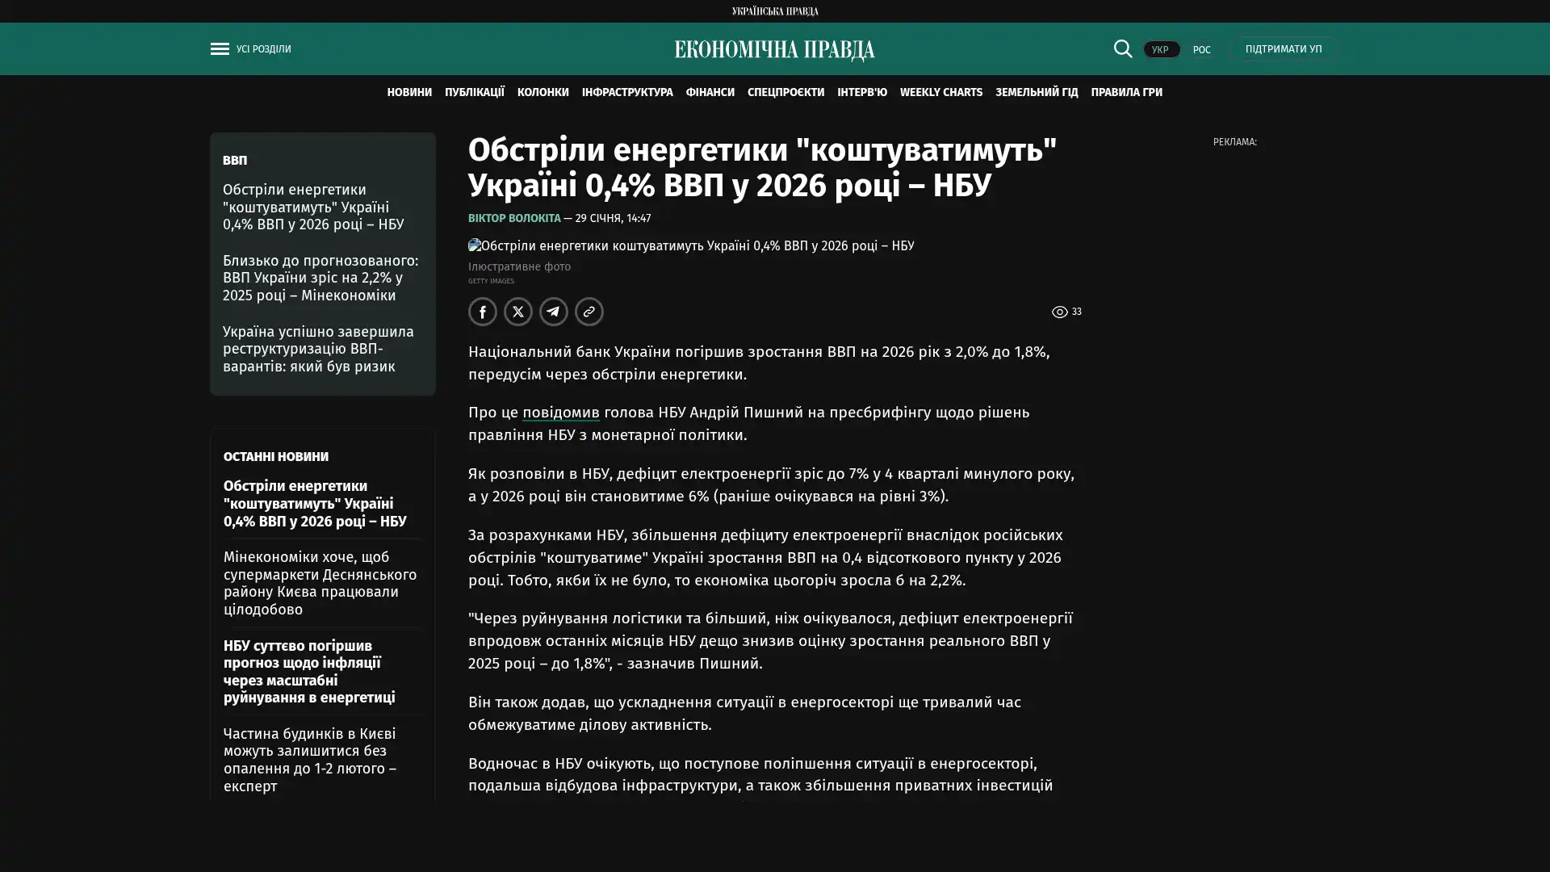Open the 'повідомив' hyperlink in article
Viewport: 1550px width, 872px height.
coord(560,413)
